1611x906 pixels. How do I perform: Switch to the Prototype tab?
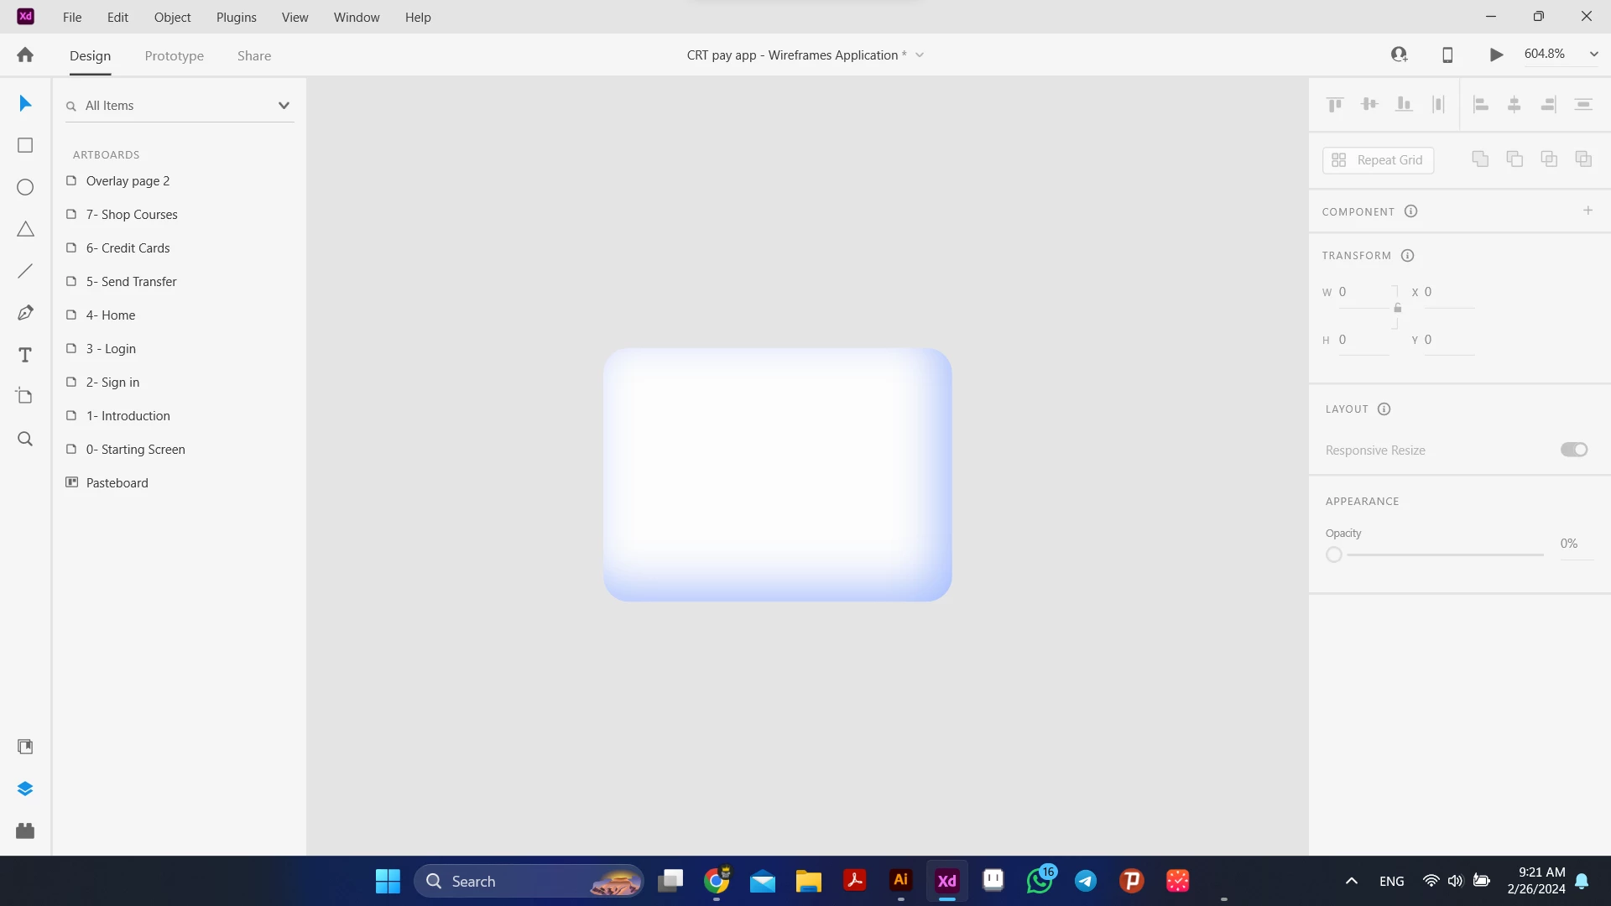point(174,56)
